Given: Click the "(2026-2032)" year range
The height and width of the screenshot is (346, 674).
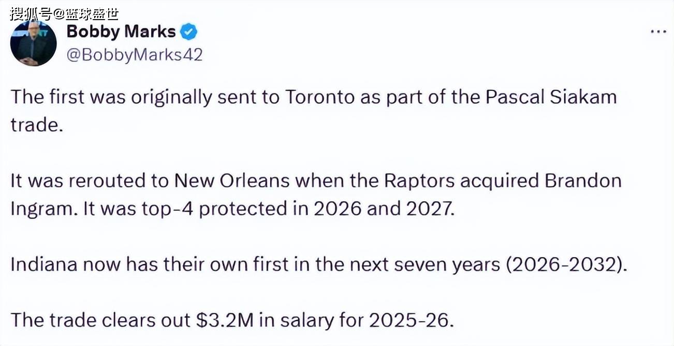Looking at the screenshot, I should [x=566, y=264].
